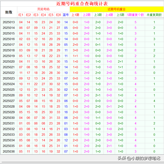Select period cell 2025014

click(x=9, y=28)
